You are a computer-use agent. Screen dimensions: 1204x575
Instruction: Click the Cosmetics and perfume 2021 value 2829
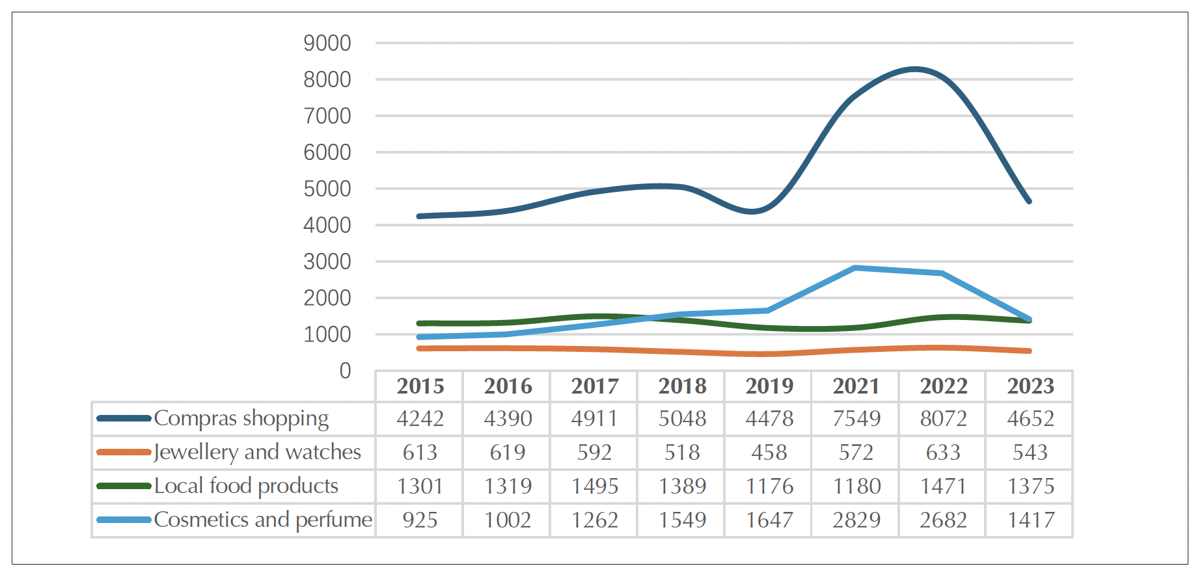point(856,520)
